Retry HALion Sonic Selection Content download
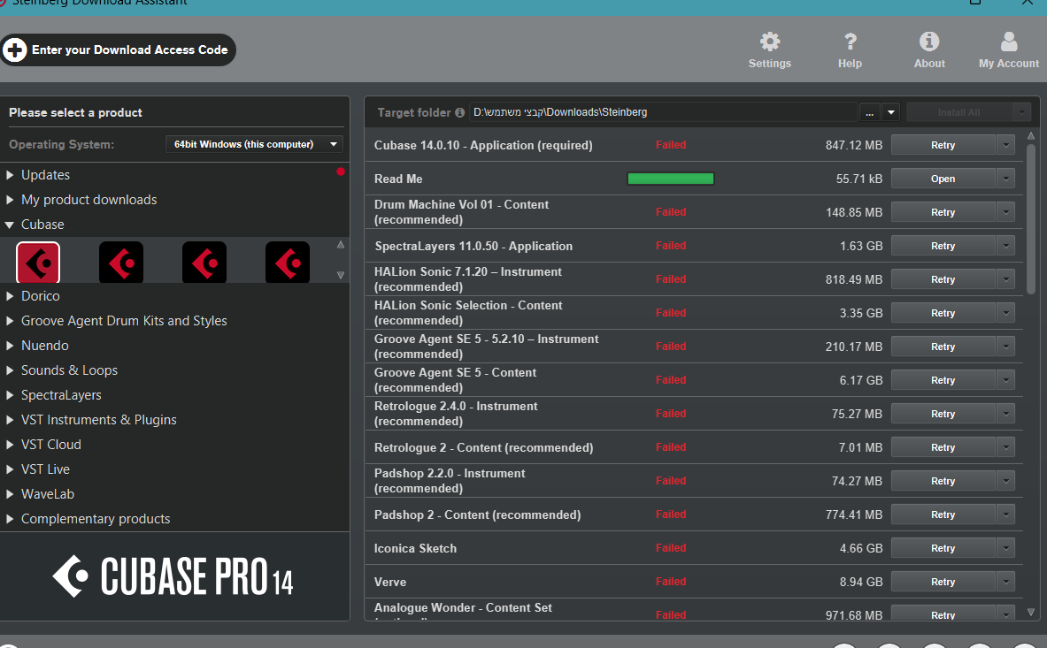Image resolution: width=1047 pixels, height=648 pixels. coord(943,313)
